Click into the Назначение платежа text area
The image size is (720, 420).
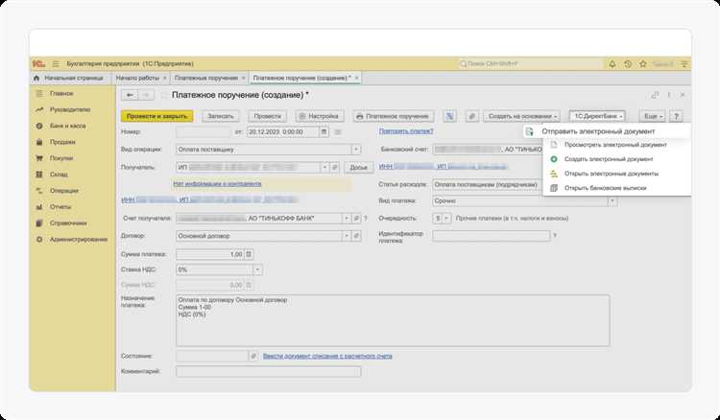[x=393, y=320]
